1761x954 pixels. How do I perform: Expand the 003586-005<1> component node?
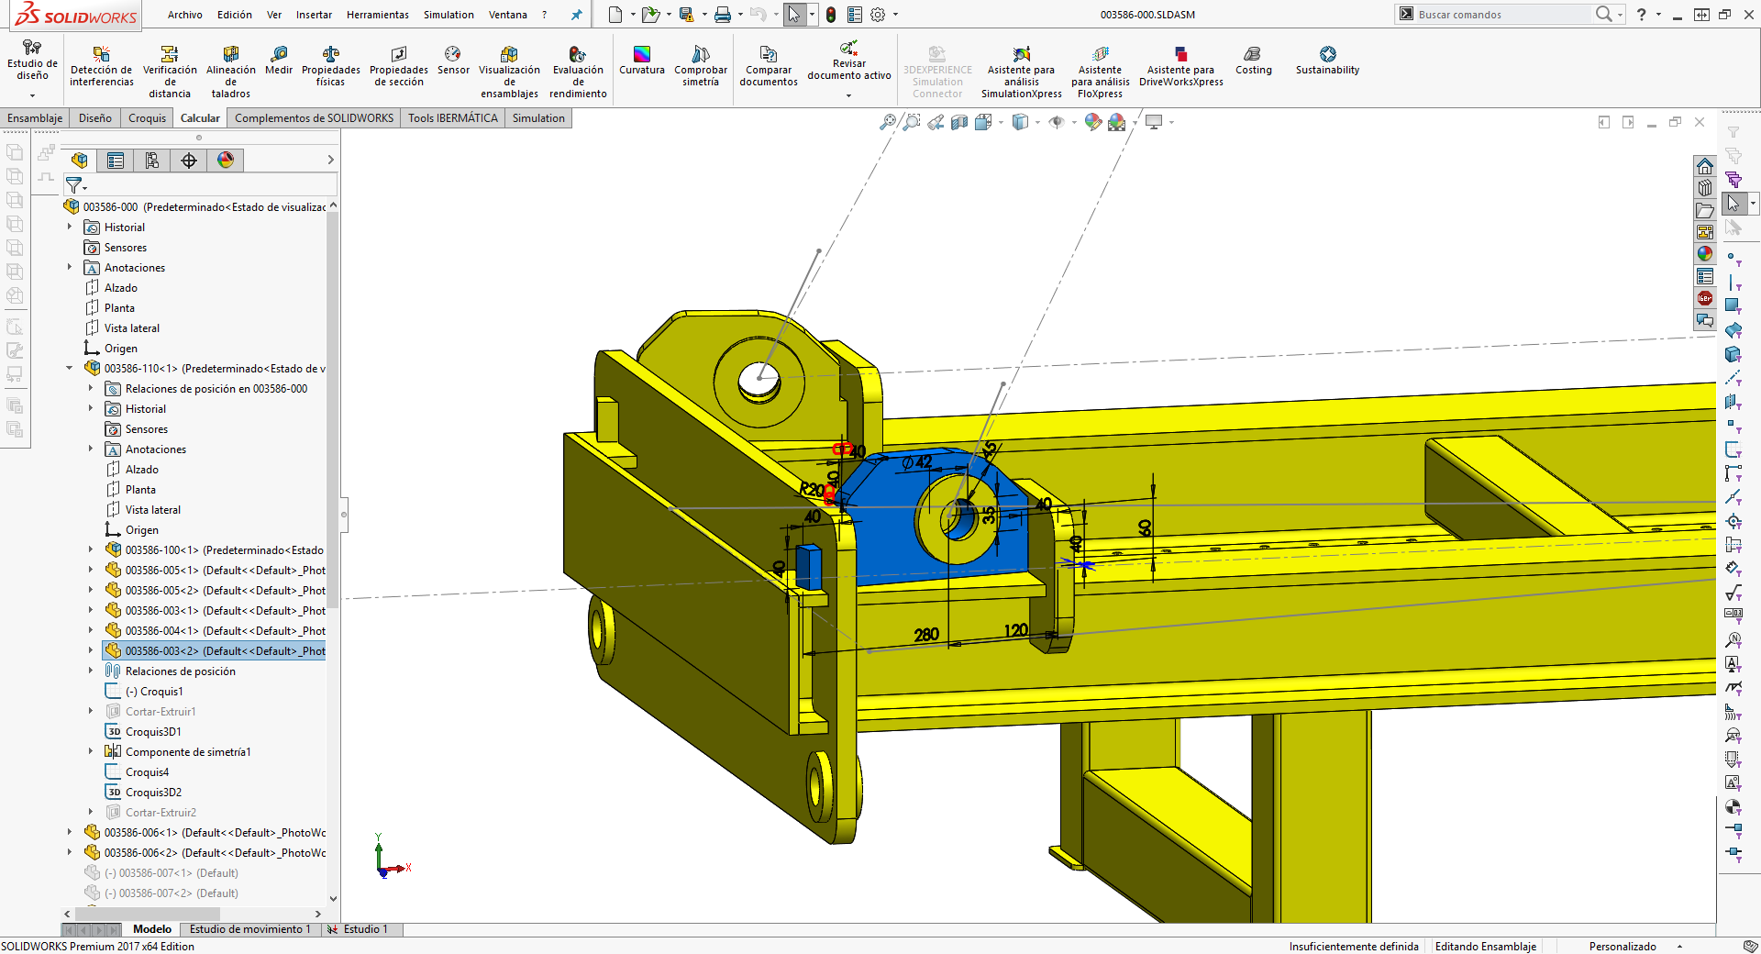pyautogui.click(x=91, y=571)
